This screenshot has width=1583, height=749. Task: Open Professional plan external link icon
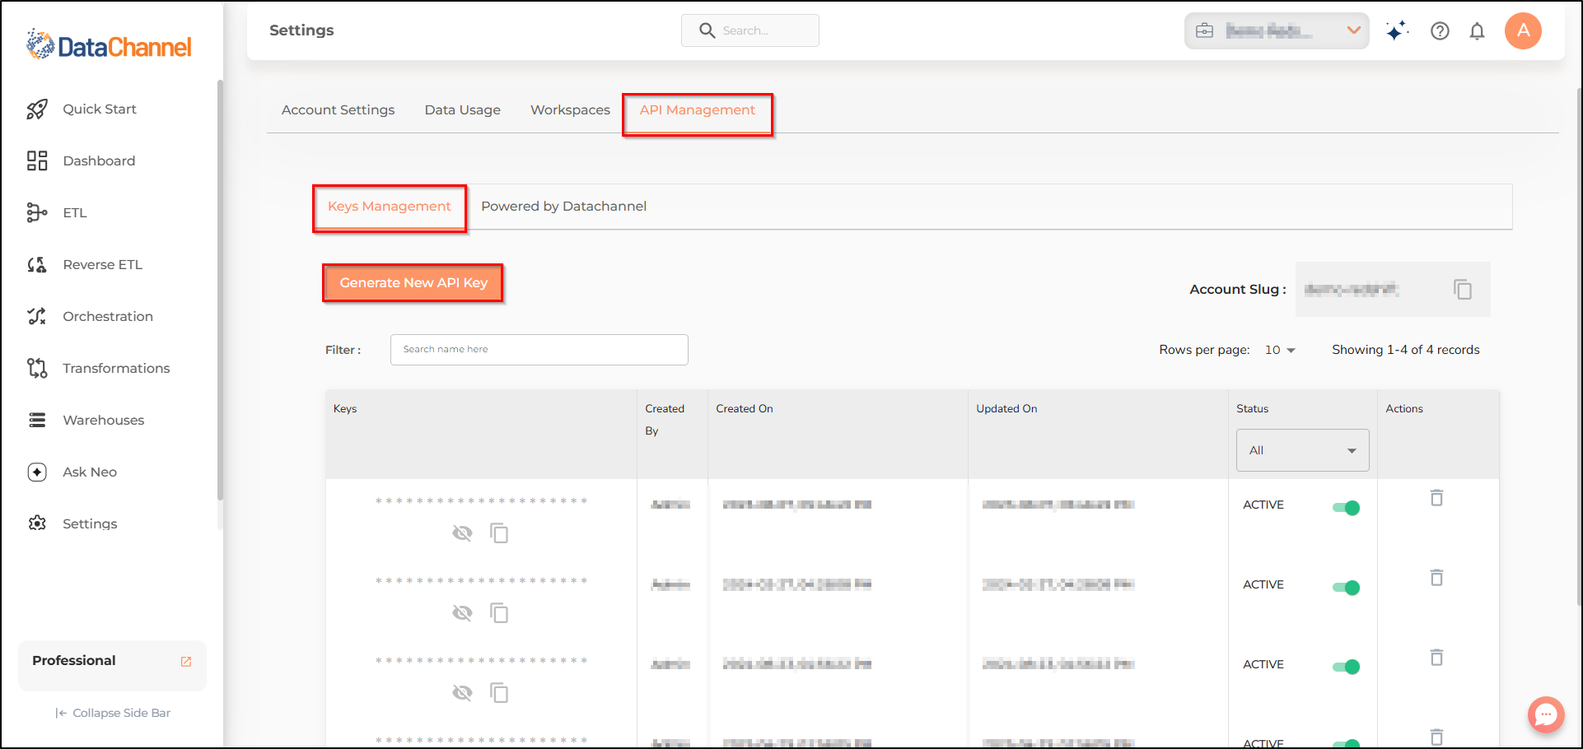coord(186,662)
